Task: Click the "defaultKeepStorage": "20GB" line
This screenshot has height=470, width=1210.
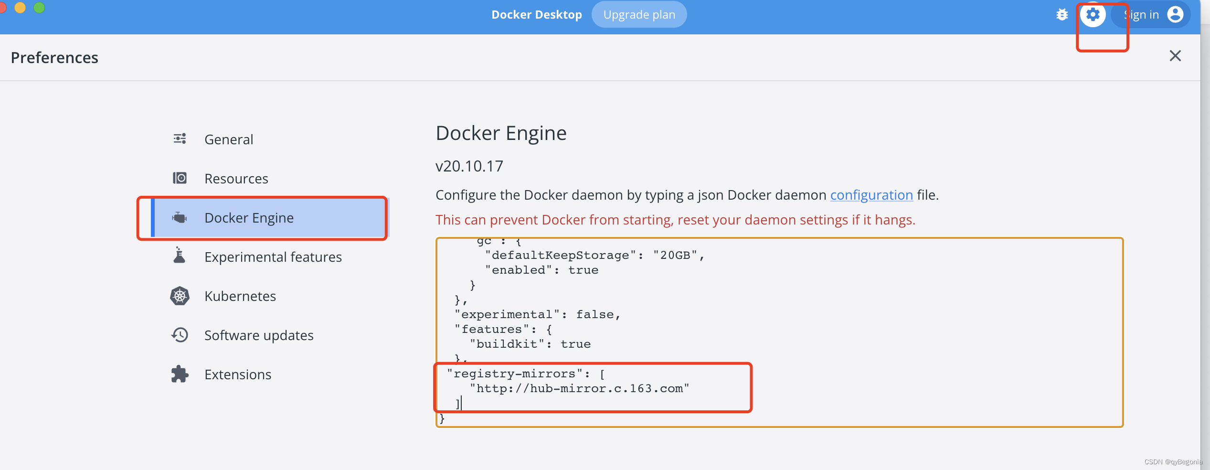Action: click(595, 255)
